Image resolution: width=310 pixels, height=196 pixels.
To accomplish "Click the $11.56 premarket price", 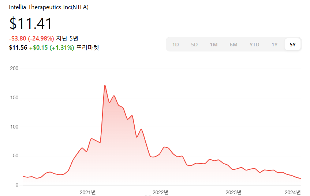I will [18, 47].
